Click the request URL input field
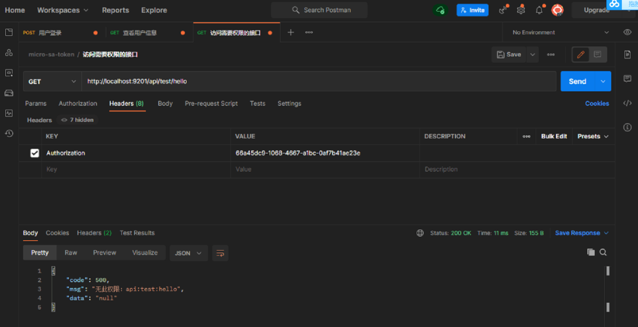 [319, 81]
